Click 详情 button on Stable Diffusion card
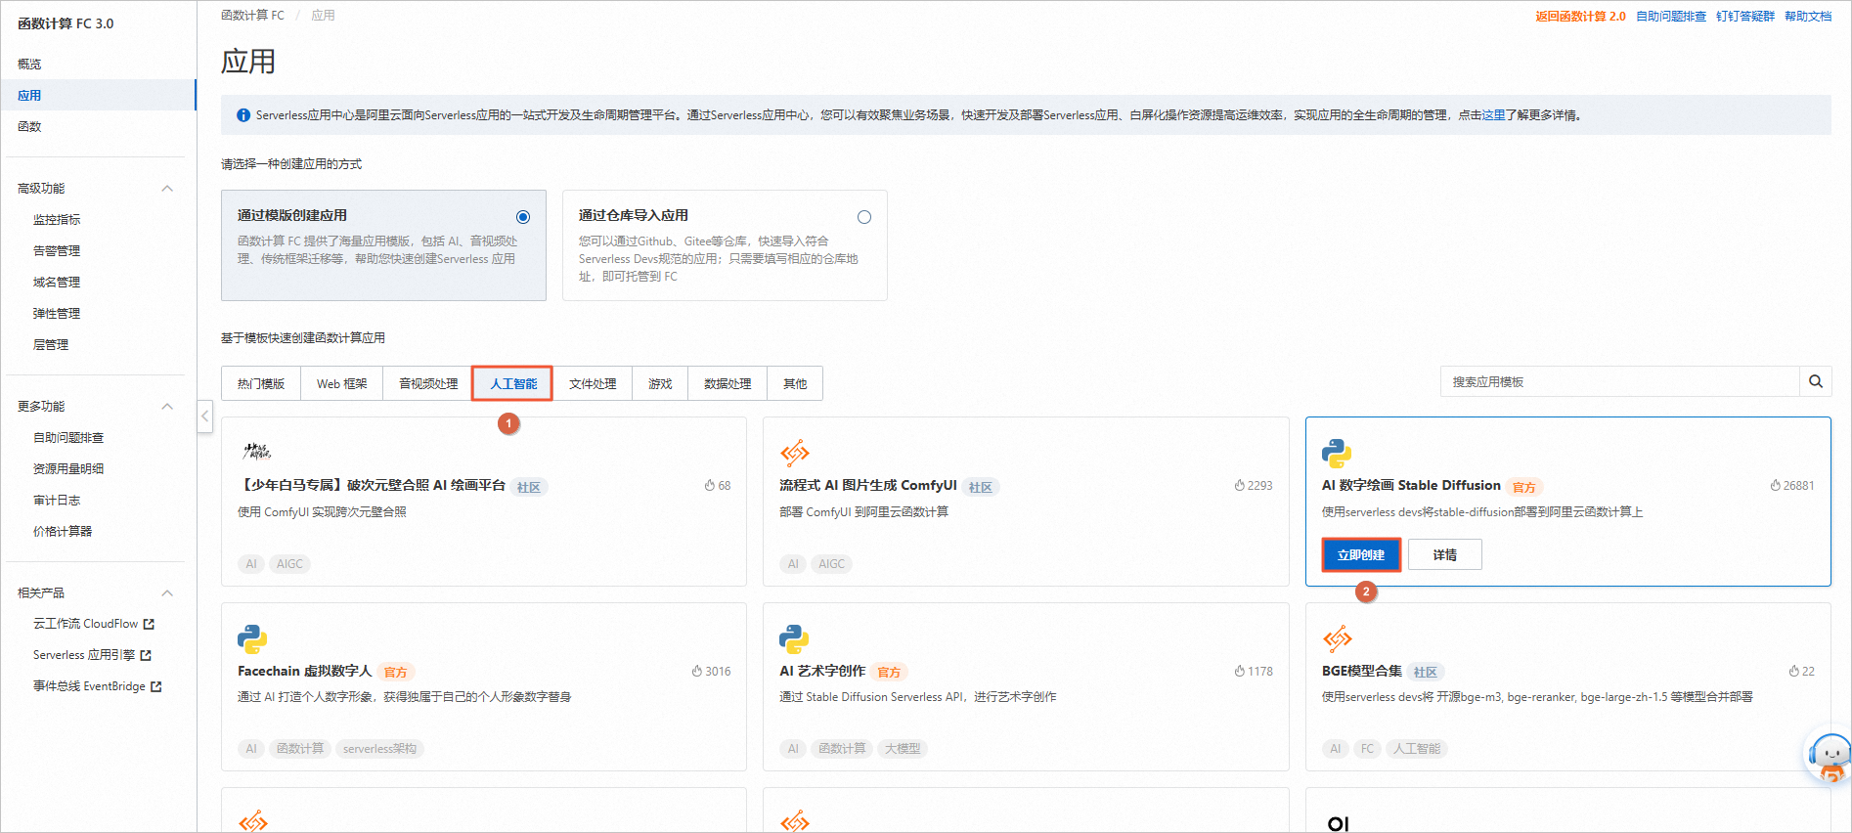Screen dimensions: 1852x833 click(x=1445, y=554)
